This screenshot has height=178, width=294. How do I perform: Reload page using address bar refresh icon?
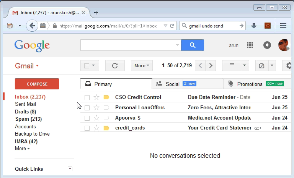pyautogui.click(x=172, y=26)
